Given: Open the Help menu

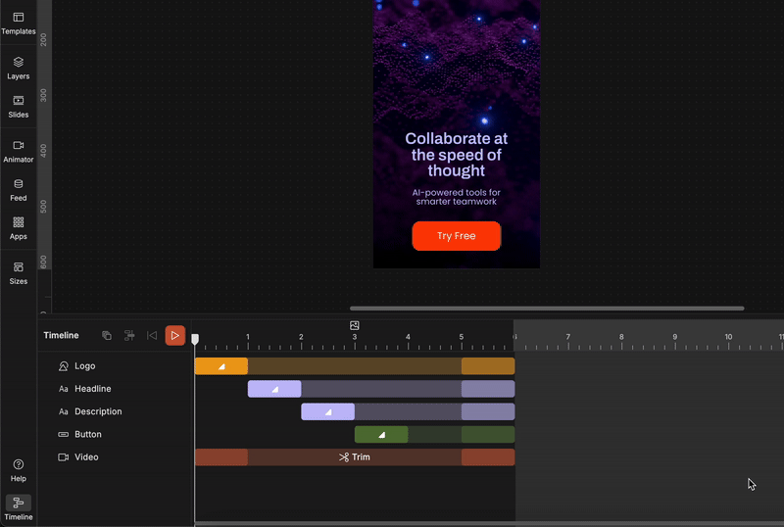Looking at the screenshot, I should tap(18, 470).
